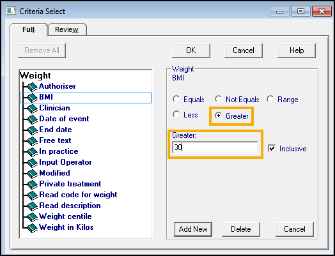Choose the Date of event book icon
335x256 pixels.
pyautogui.click(x=33, y=119)
